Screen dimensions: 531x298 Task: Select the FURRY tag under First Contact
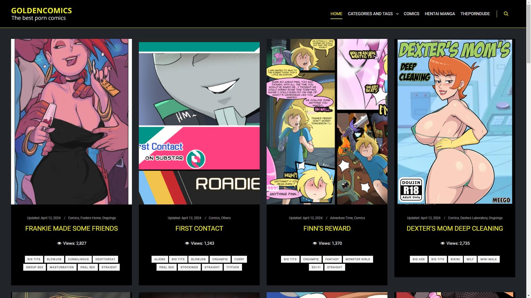point(239,259)
